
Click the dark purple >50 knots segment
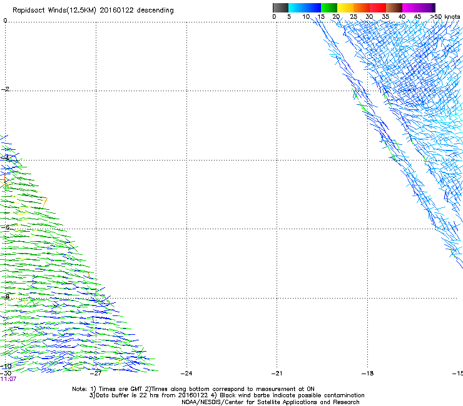click(434, 7)
